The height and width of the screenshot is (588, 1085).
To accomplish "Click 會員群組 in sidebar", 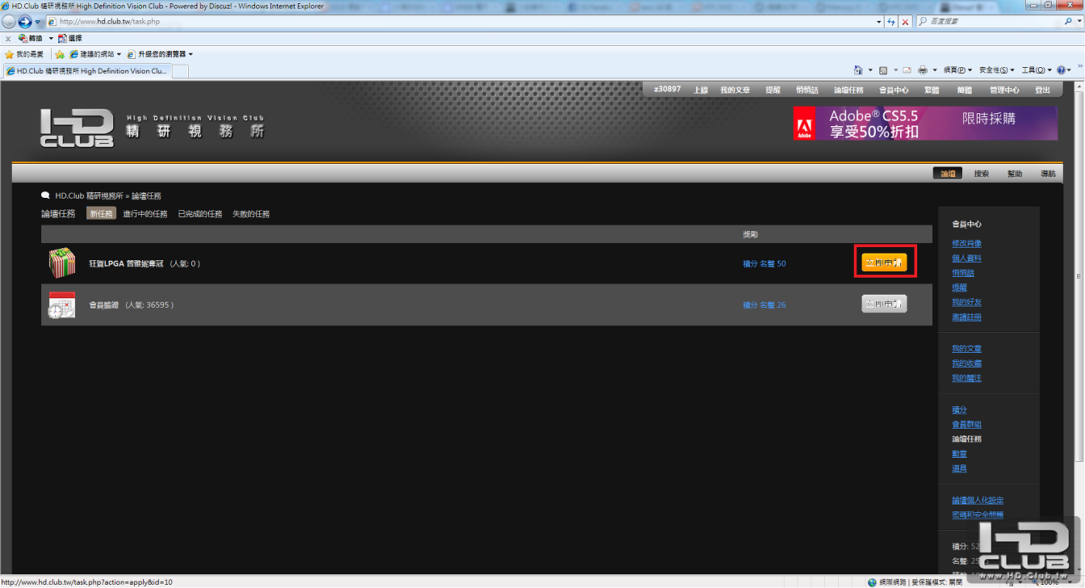I will (966, 424).
